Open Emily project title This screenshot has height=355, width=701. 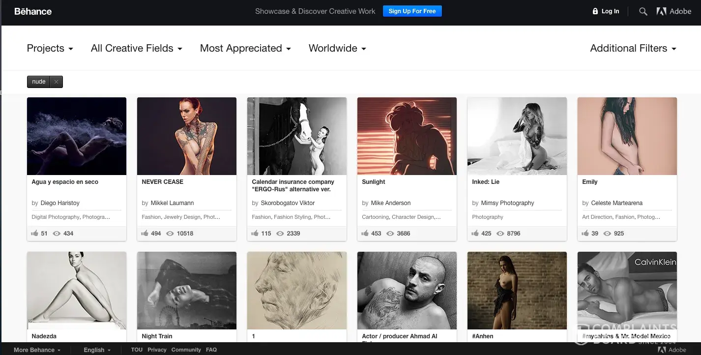click(x=590, y=182)
